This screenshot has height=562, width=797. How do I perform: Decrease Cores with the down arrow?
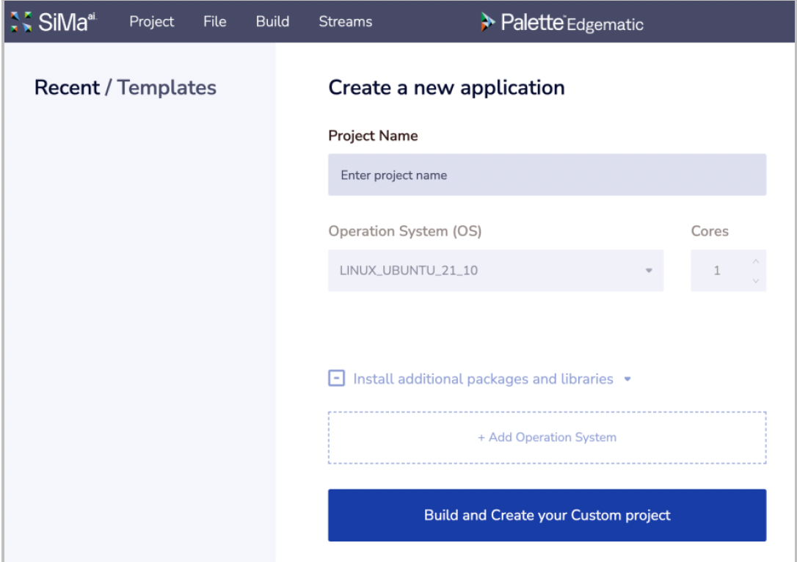pos(755,280)
